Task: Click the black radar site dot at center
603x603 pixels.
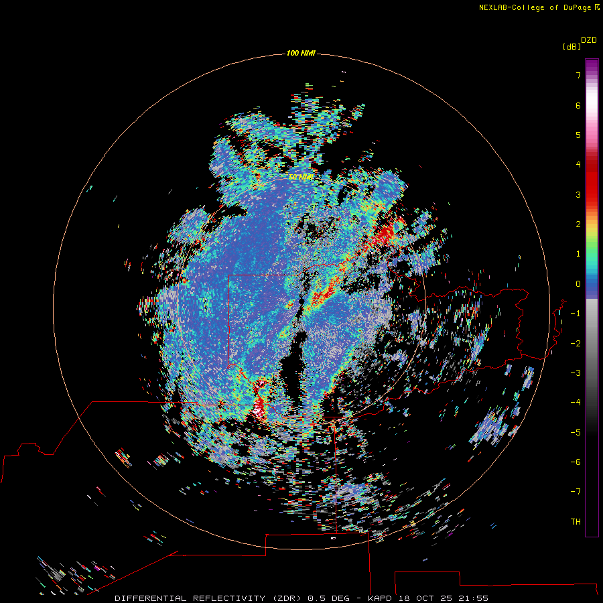Action: coord(301,301)
